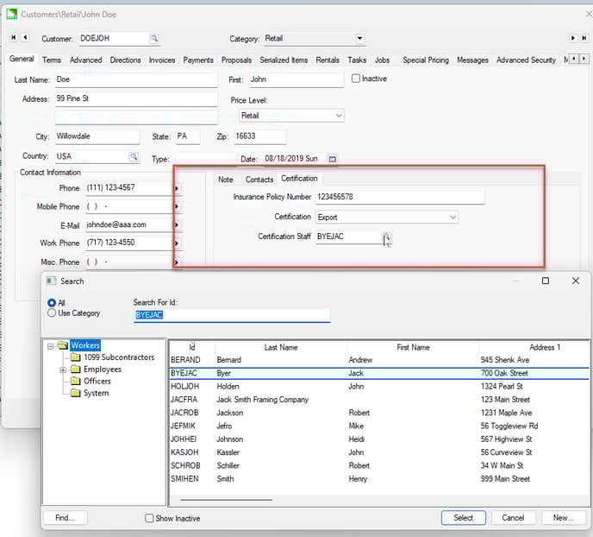Click the arrow button beside Phone field
This screenshot has height=537, width=593.
coord(177,188)
